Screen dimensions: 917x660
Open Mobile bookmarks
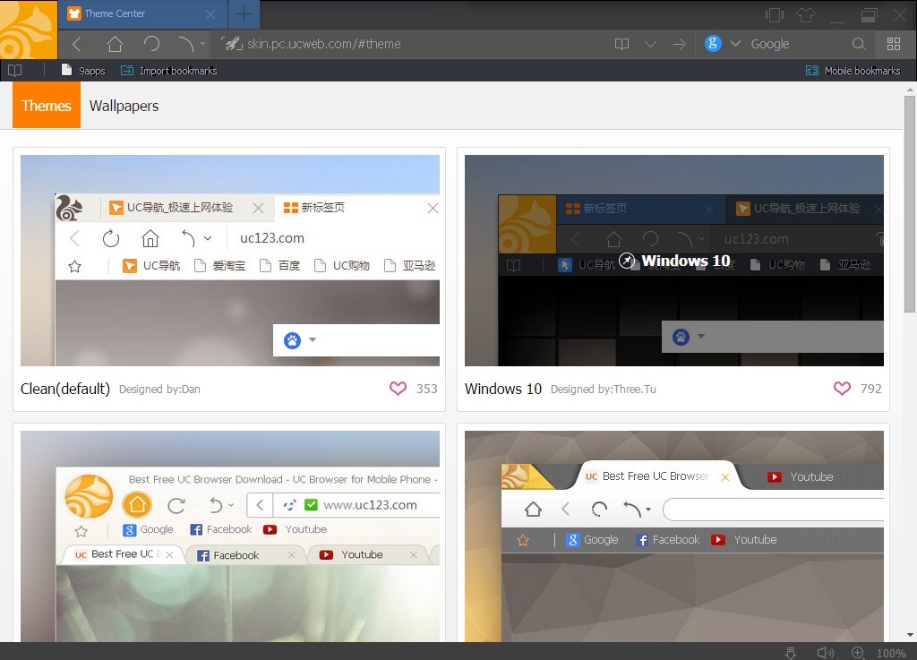(x=853, y=71)
